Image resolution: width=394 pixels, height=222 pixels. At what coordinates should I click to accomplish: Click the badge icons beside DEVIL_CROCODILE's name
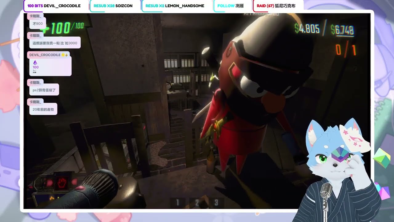[x=64, y=55]
